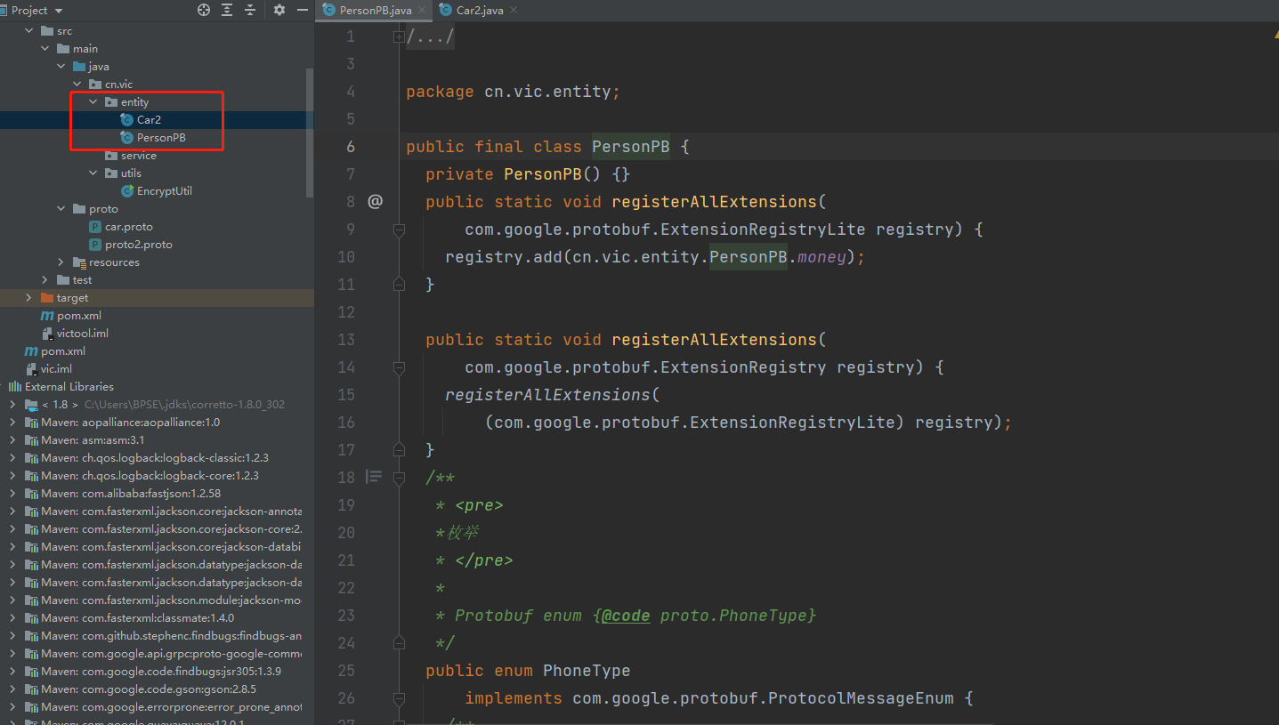Expand Maven logback-classic library
Screen dimensions: 1279x725
[12, 458]
